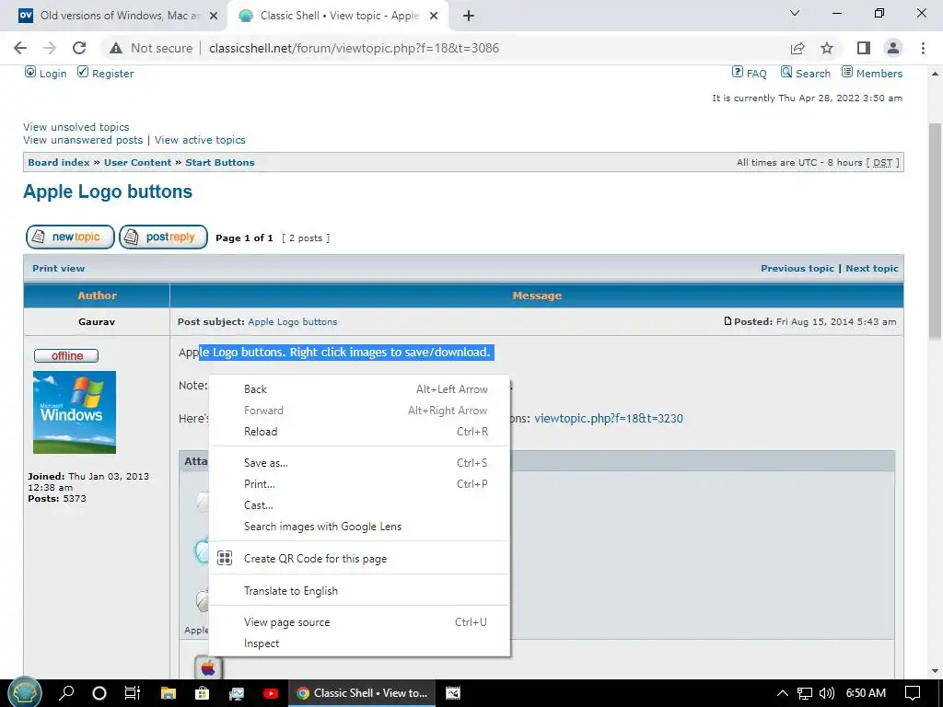
Task: Open the notification center icon
Action: 913,693
